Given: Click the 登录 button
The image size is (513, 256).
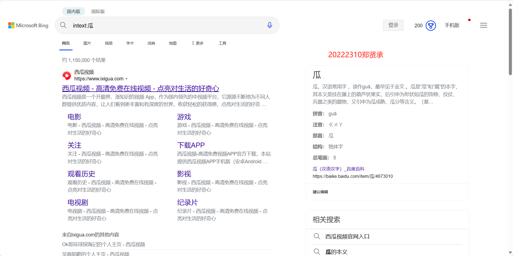Looking at the screenshot, I should pyautogui.click(x=393, y=25).
